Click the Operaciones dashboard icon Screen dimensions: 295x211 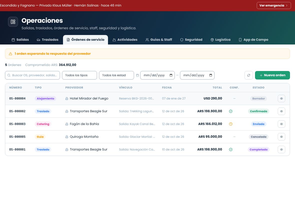click(x=13, y=22)
